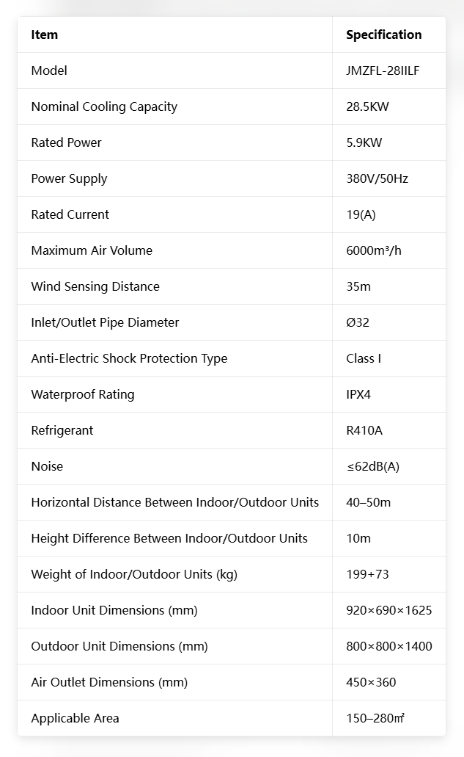464x757 pixels.
Task: Click the Specification column header
Action: click(383, 35)
